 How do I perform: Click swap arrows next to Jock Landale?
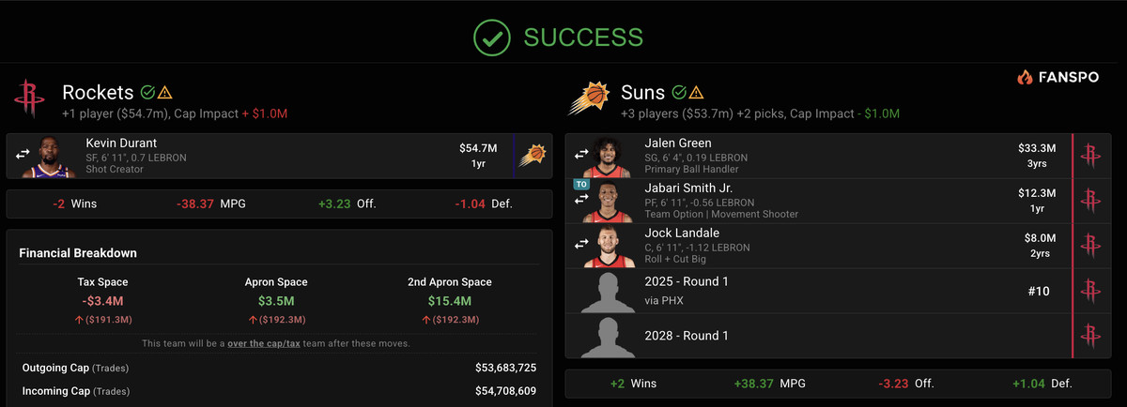(582, 245)
